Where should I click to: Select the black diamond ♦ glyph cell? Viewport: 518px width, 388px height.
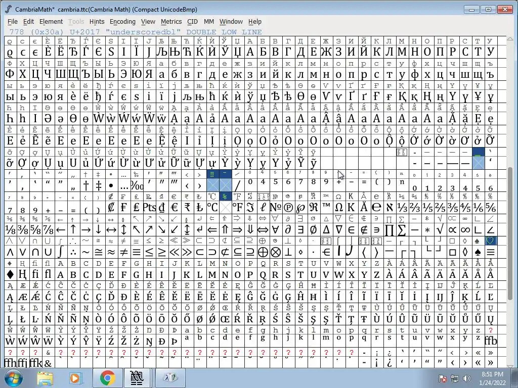coord(10,274)
